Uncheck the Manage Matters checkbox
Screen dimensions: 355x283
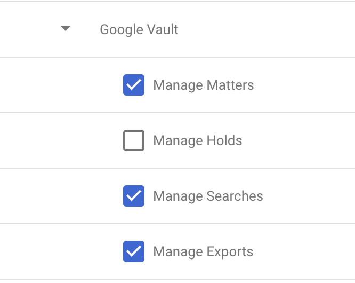point(134,85)
